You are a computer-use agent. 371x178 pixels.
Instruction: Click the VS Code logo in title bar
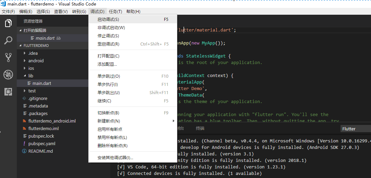click(3, 4)
